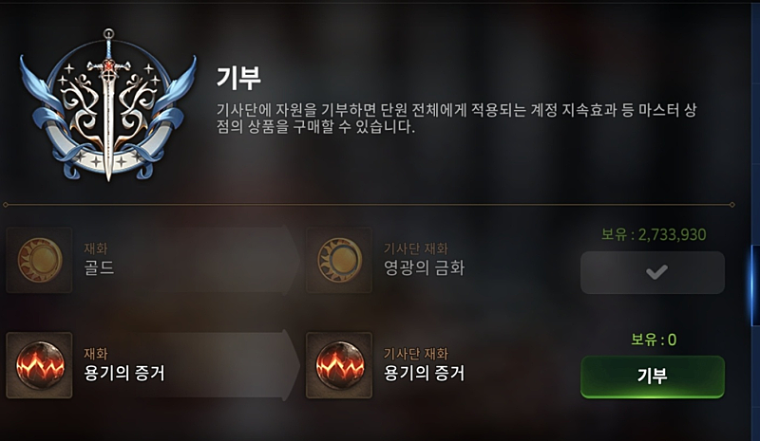Click the 재화 caption above 골드
760x441 pixels.
[96, 248]
